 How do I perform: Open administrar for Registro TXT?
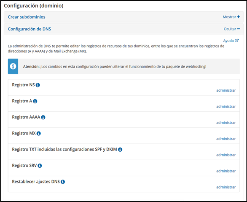(226, 155)
